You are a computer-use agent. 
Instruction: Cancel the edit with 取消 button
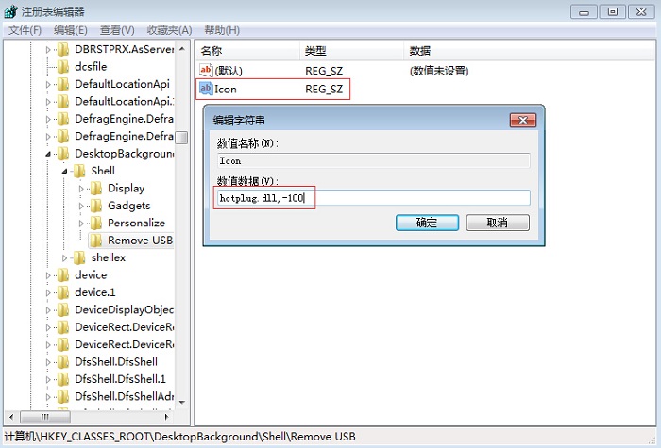coord(498,223)
